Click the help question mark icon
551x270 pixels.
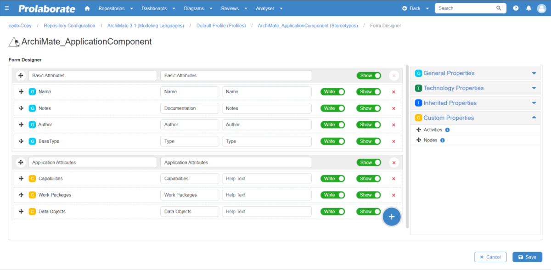(x=515, y=8)
